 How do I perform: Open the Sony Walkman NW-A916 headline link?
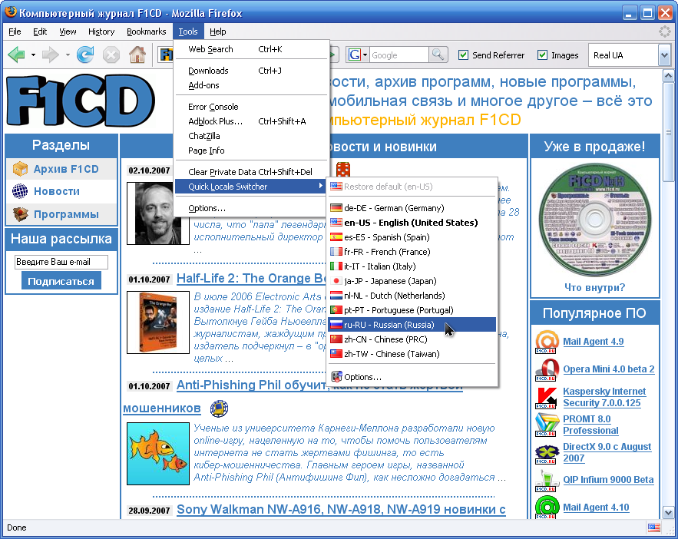pos(341,509)
